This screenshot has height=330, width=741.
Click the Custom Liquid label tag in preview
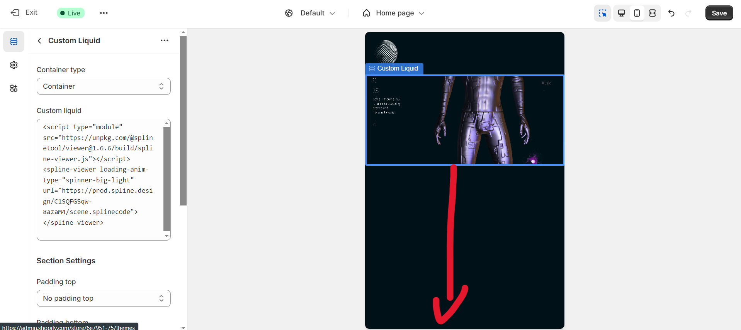click(394, 69)
